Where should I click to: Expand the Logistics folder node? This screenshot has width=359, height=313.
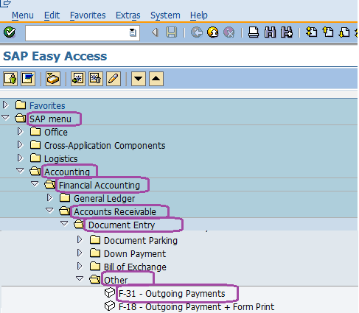[20, 158]
